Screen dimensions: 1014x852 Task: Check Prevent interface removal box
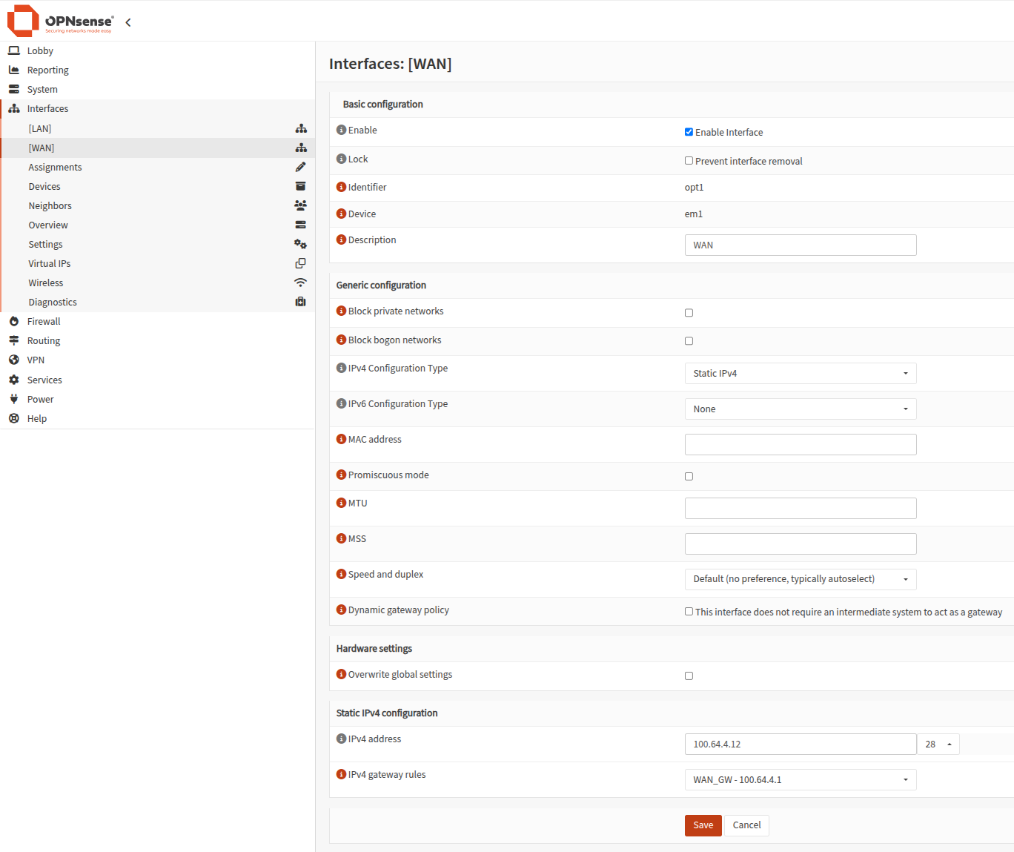(x=689, y=161)
